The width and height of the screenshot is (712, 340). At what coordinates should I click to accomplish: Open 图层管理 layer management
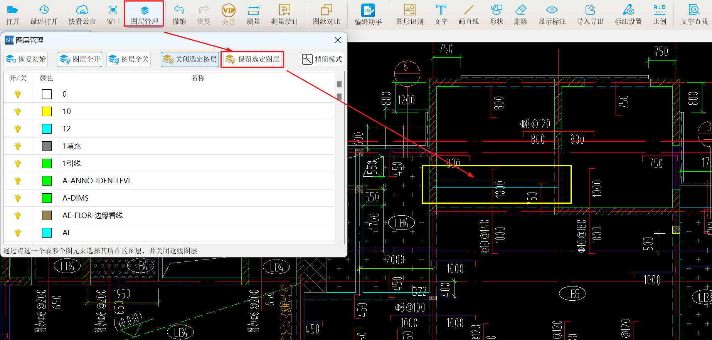(144, 15)
